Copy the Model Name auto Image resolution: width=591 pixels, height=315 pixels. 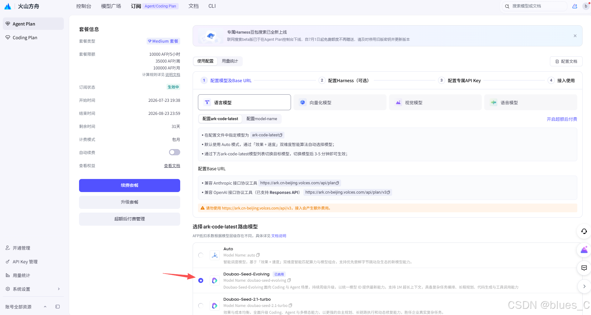pyautogui.click(x=258, y=255)
